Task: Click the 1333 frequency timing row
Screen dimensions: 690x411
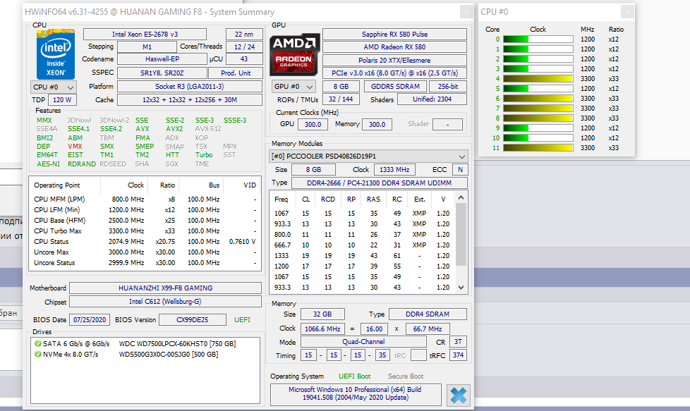Action: click(362, 255)
